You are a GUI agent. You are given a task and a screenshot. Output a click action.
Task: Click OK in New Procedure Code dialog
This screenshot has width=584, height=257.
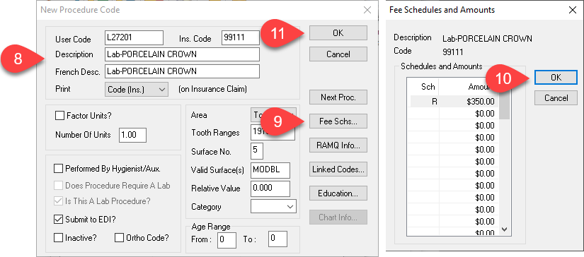pyautogui.click(x=338, y=33)
